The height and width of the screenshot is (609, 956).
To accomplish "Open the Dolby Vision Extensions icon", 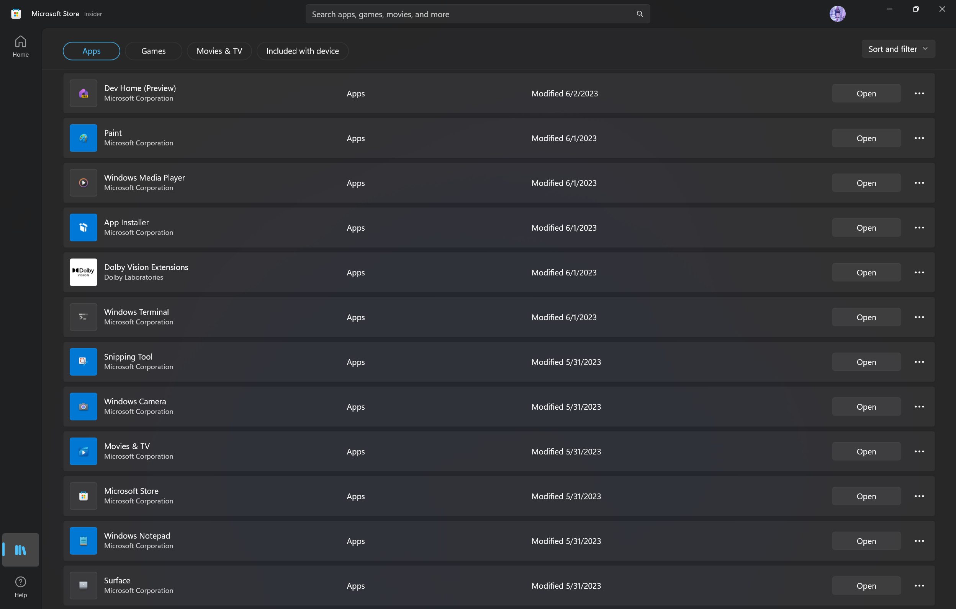I will (83, 272).
